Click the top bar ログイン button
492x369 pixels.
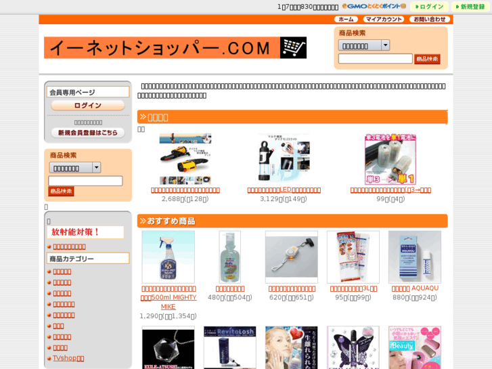click(429, 7)
